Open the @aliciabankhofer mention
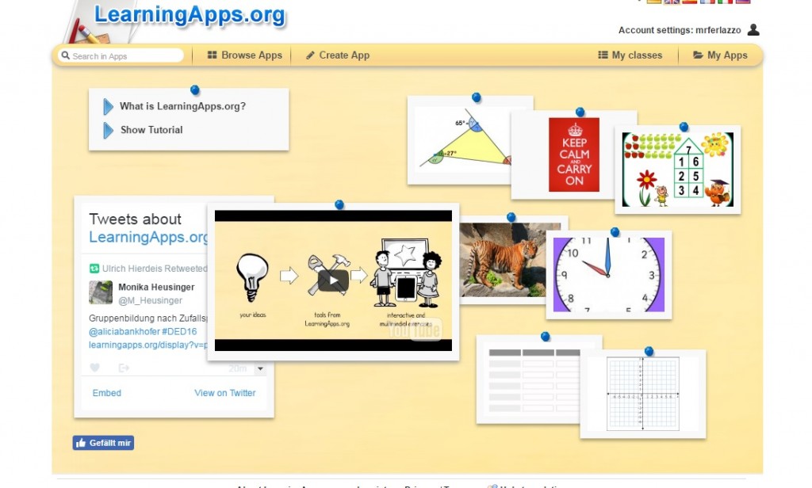Image resolution: width=812 pixels, height=488 pixels. coord(124,331)
